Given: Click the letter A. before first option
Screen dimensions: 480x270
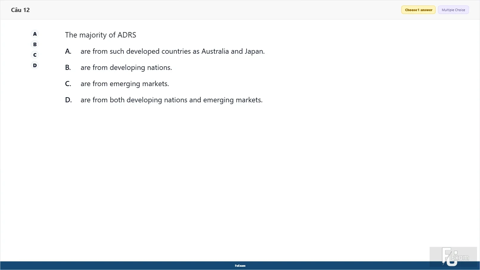Looking at the screenshot, I should [x=68, y=52].
